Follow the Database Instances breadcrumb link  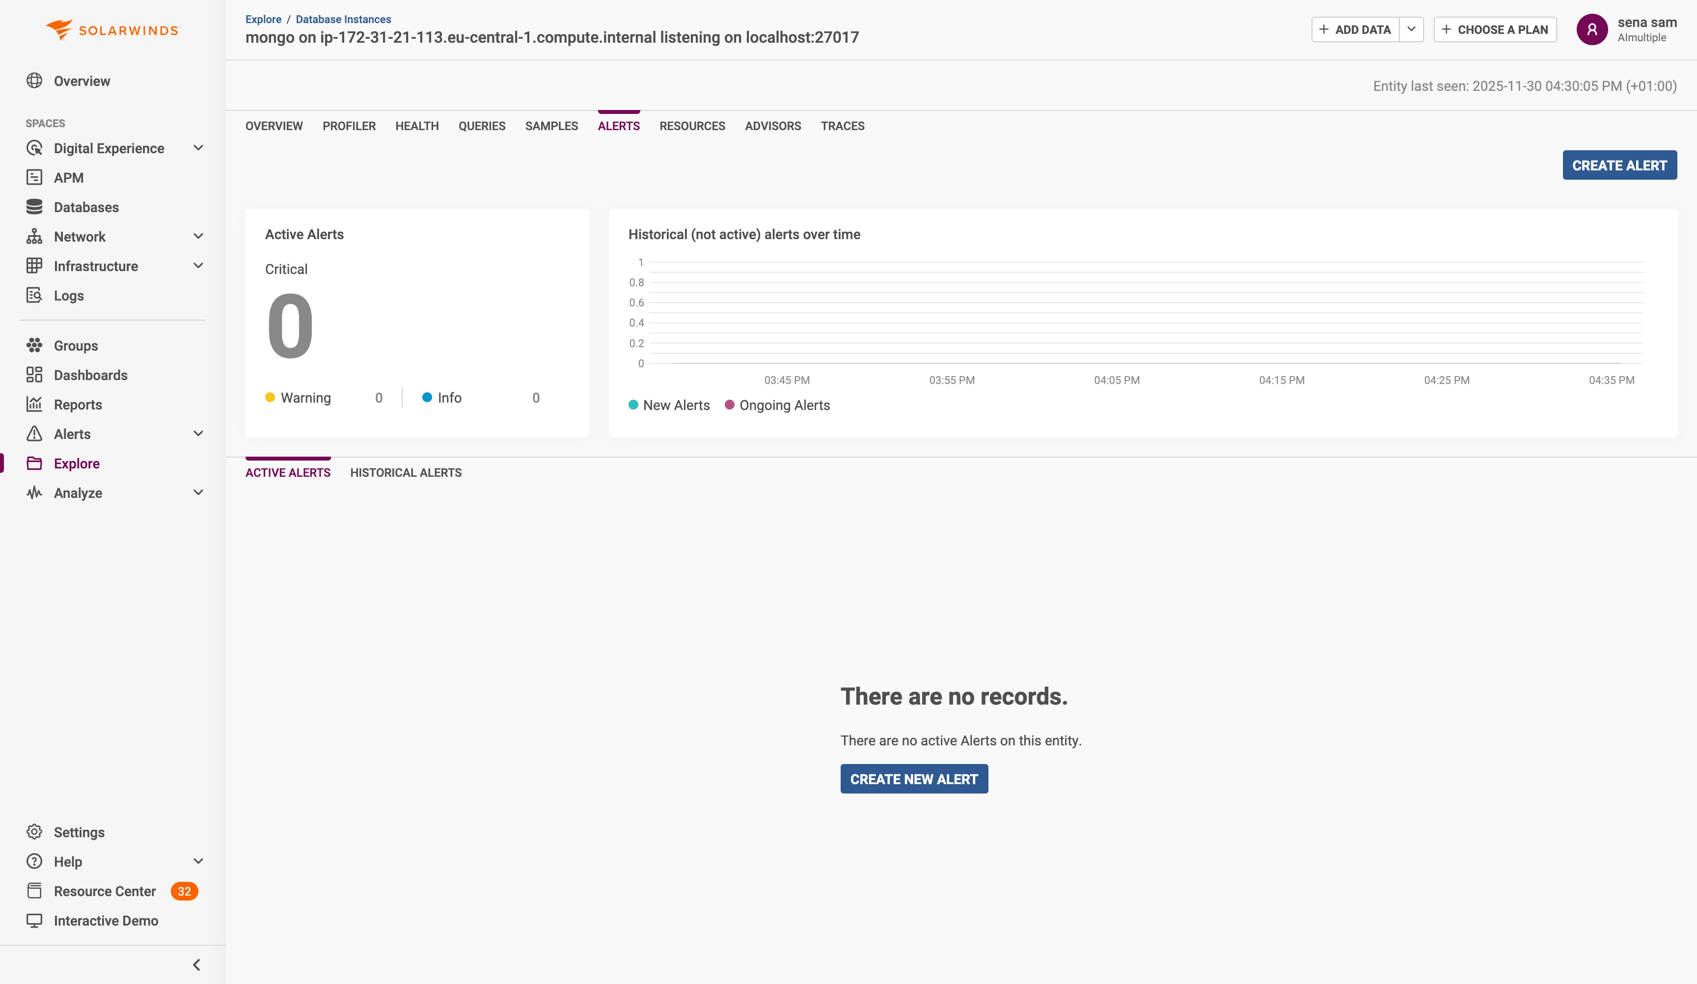343,20
